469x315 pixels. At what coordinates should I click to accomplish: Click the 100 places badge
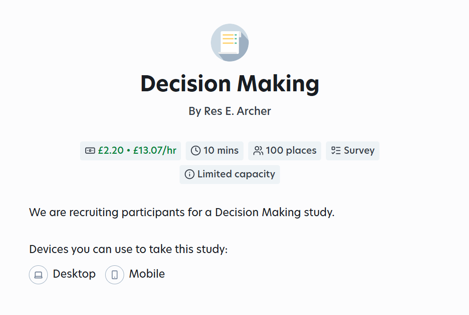285,151
